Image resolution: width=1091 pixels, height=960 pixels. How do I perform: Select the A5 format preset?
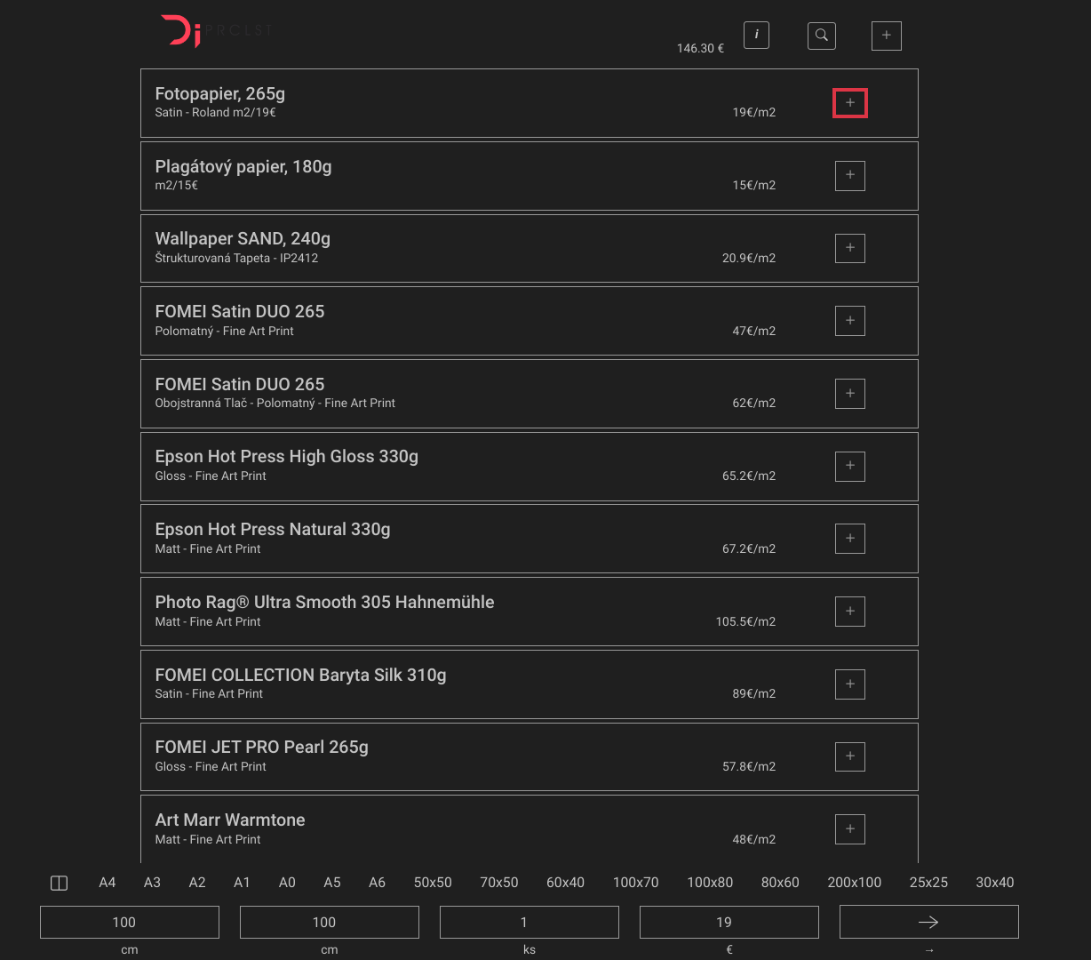pyautogui.click(x=332, y=883)
